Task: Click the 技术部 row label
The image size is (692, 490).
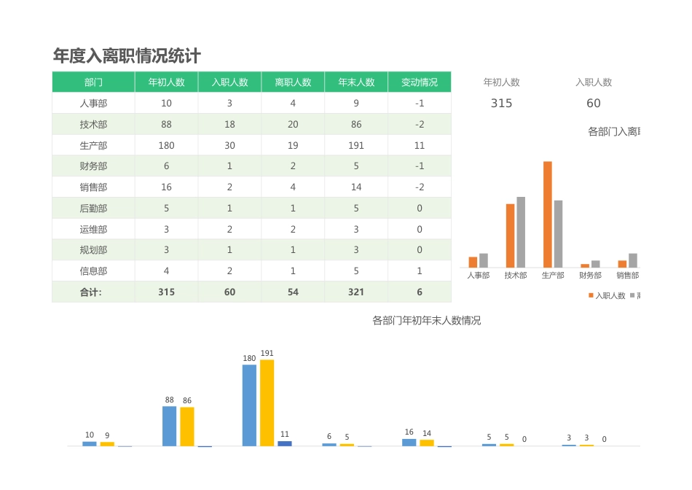Action: tap(93, 124)
